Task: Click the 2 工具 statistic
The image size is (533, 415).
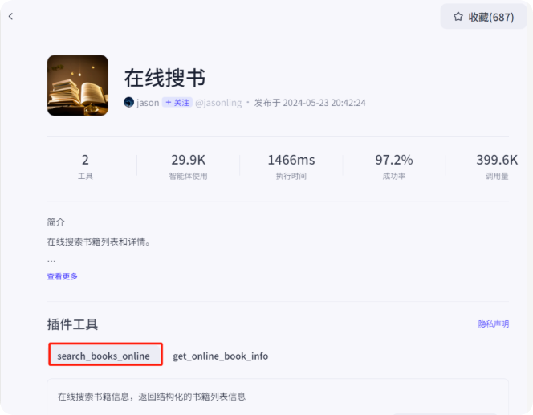Action: [85, 166]
